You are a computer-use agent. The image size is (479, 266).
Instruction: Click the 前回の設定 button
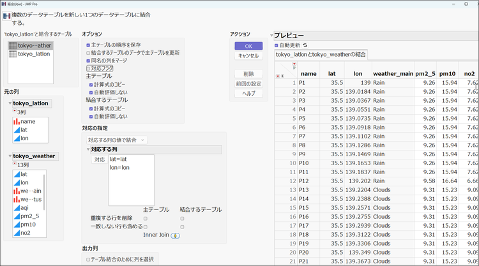point(248,84)
